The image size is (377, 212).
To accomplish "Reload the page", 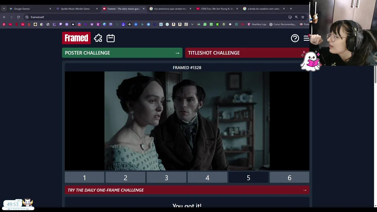I will pos(18,17).
